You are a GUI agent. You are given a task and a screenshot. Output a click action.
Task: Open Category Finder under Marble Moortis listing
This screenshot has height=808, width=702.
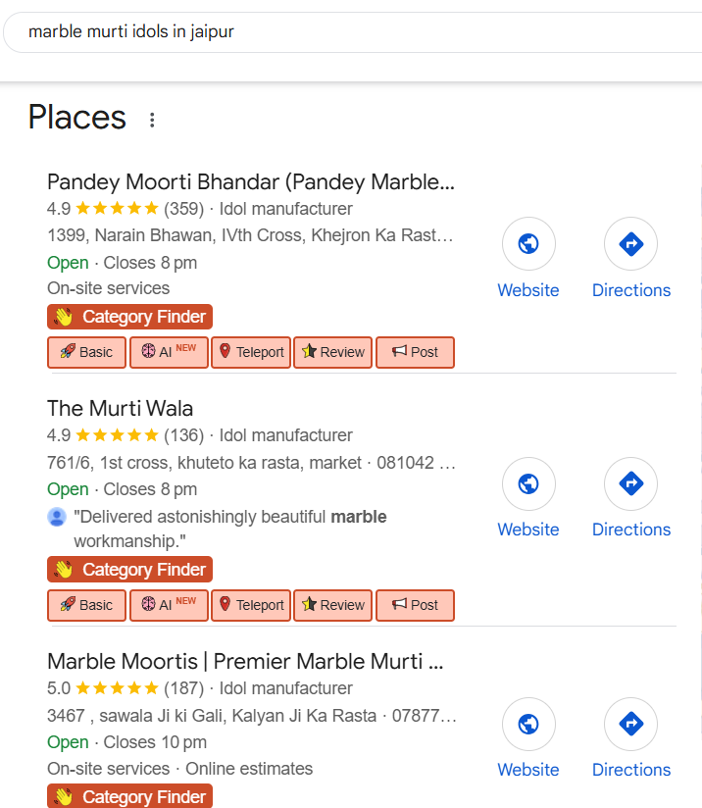click(129, 796)
